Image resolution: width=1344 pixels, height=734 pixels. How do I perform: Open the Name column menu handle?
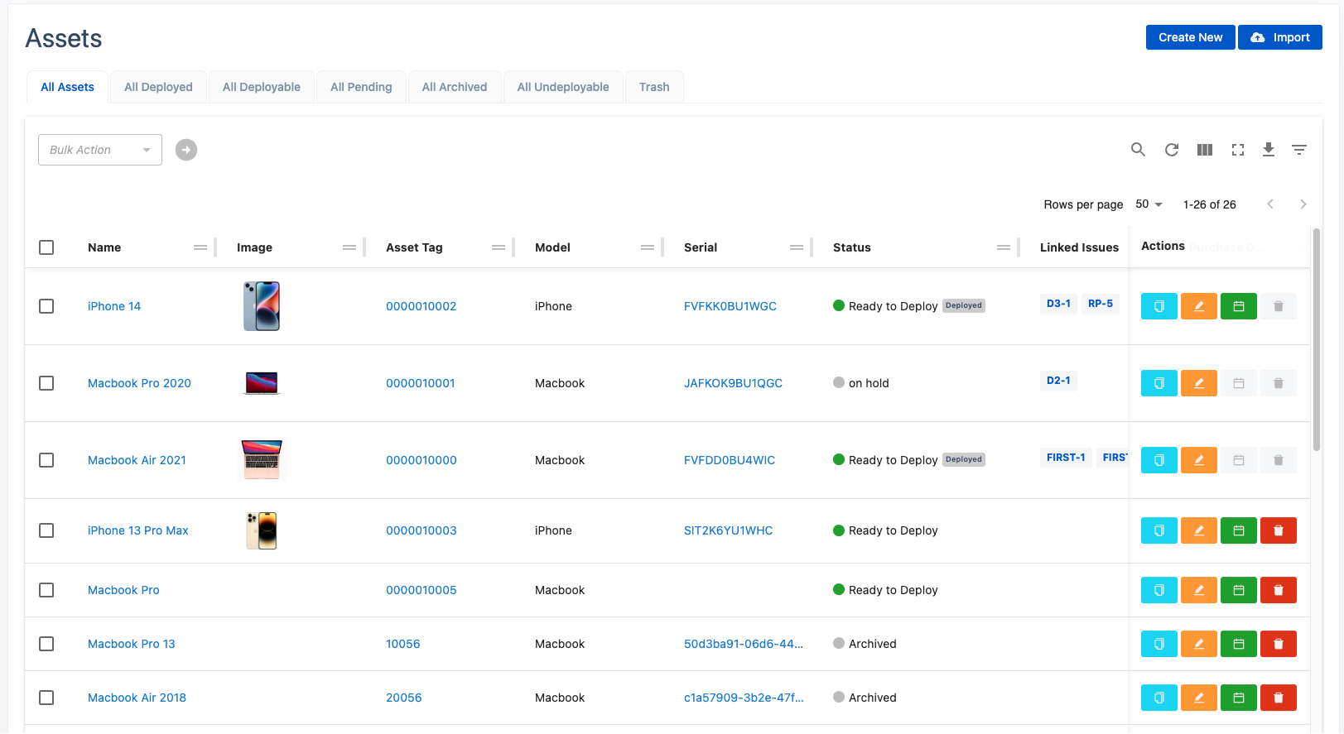pos(200,247)
